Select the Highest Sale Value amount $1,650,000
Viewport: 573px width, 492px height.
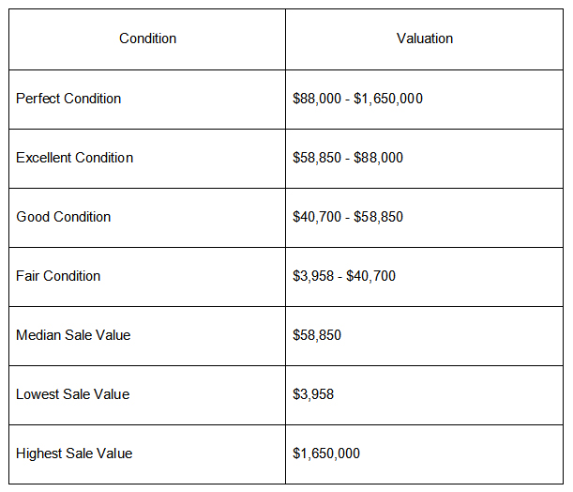(326, 454)
